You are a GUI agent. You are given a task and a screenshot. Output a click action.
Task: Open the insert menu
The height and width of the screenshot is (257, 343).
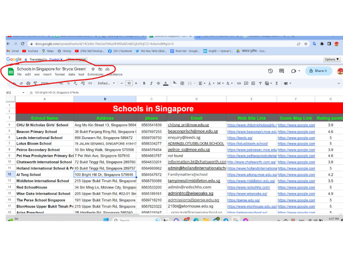(x=47, y=74)
